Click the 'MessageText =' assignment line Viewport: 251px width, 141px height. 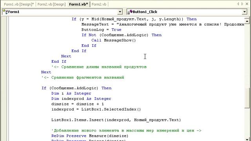click(x=163, y=24)
